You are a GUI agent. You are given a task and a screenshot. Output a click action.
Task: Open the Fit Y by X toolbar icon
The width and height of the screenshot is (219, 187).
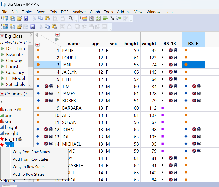tap(112, 18)
